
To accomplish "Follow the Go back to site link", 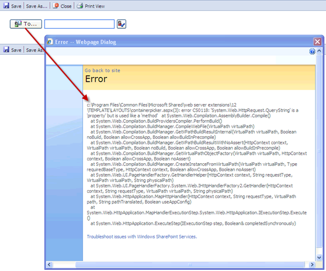I will [102, 71].
